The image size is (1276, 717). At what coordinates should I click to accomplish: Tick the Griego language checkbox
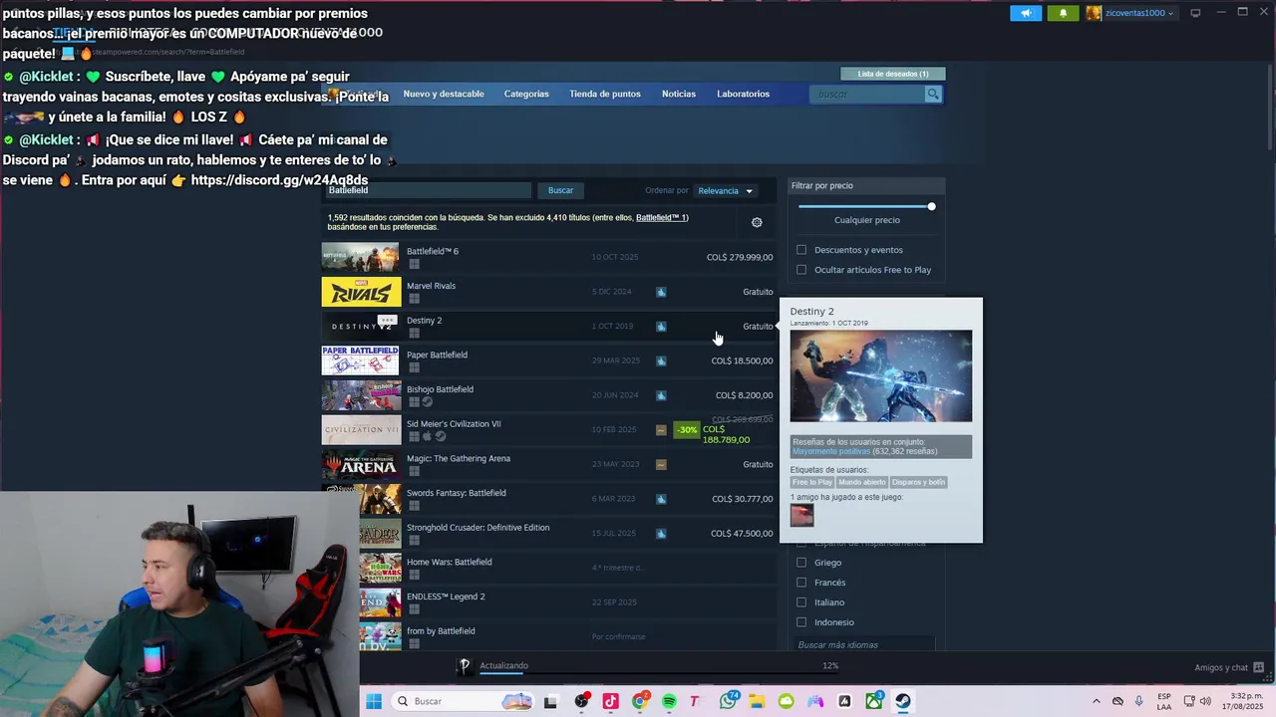(x=801, y=563)
